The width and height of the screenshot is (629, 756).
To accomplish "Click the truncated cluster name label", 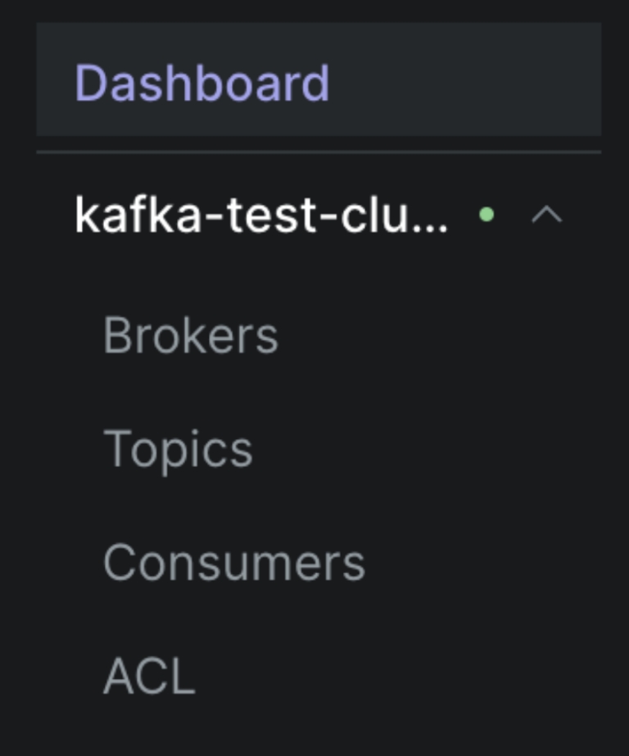I will coord(262,214).
